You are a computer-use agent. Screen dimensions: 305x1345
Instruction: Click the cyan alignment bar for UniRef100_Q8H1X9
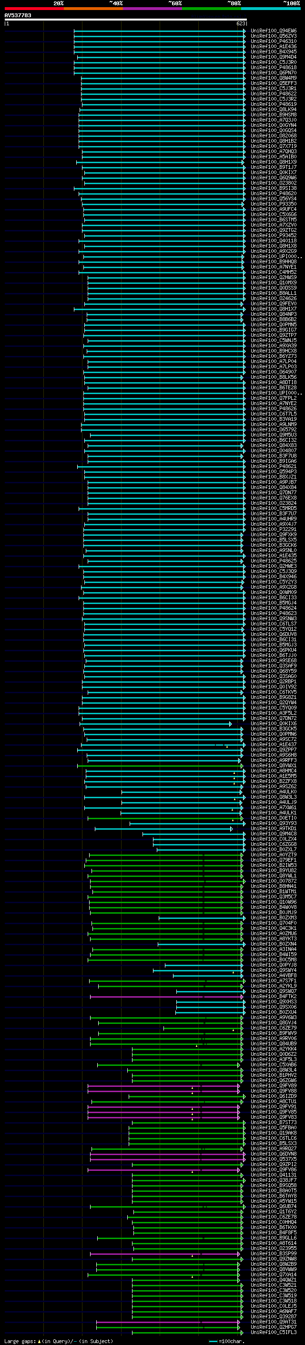click(x=161, y=162)
